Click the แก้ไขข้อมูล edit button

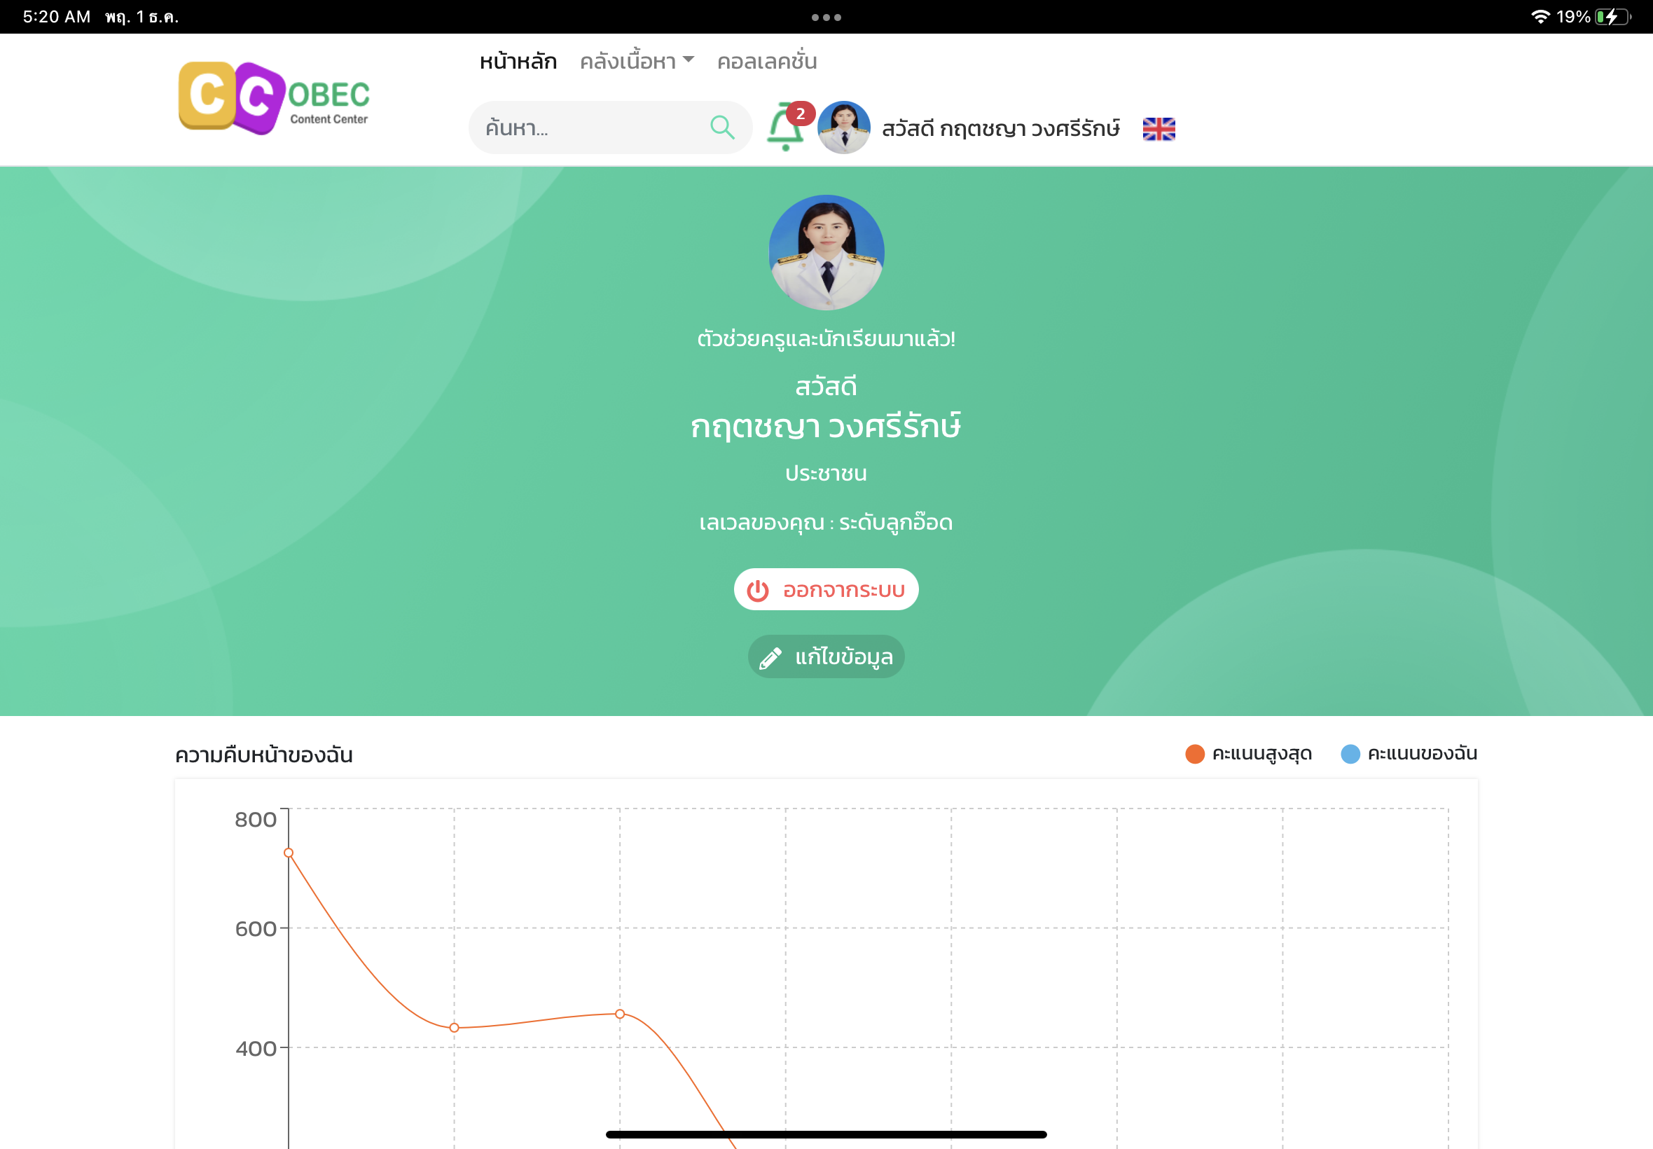826,656
